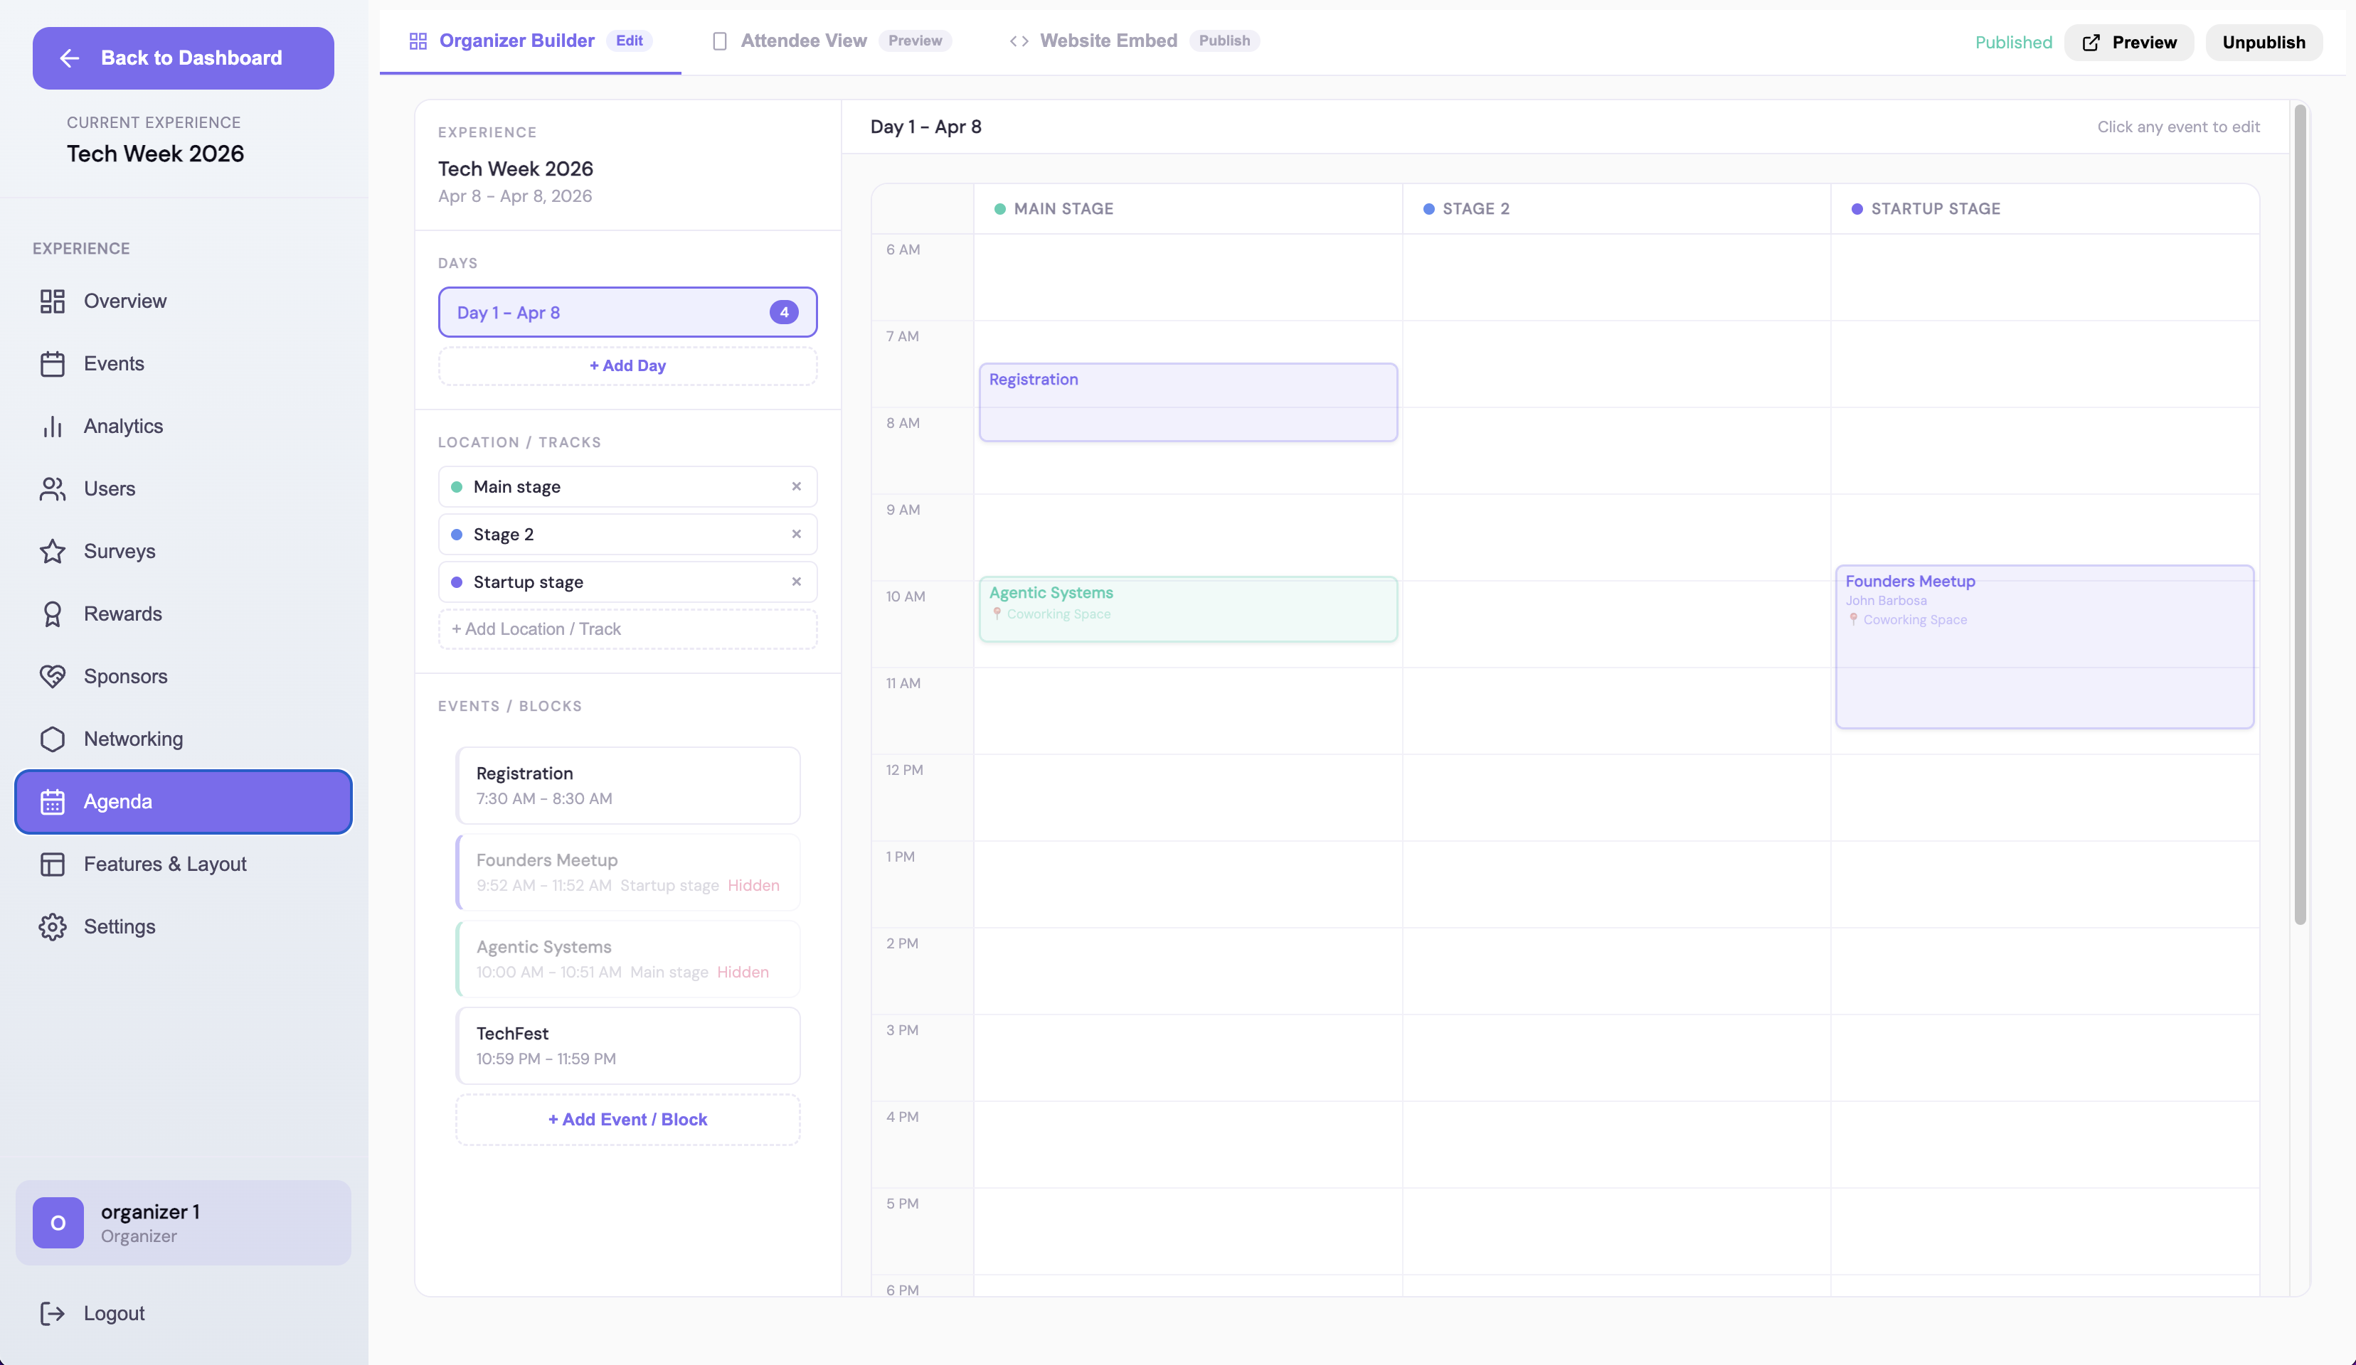This screenshot has width=2356, height=1365.
Task: Select the Startup stage purple color dot
Action: tap(456, 582)
